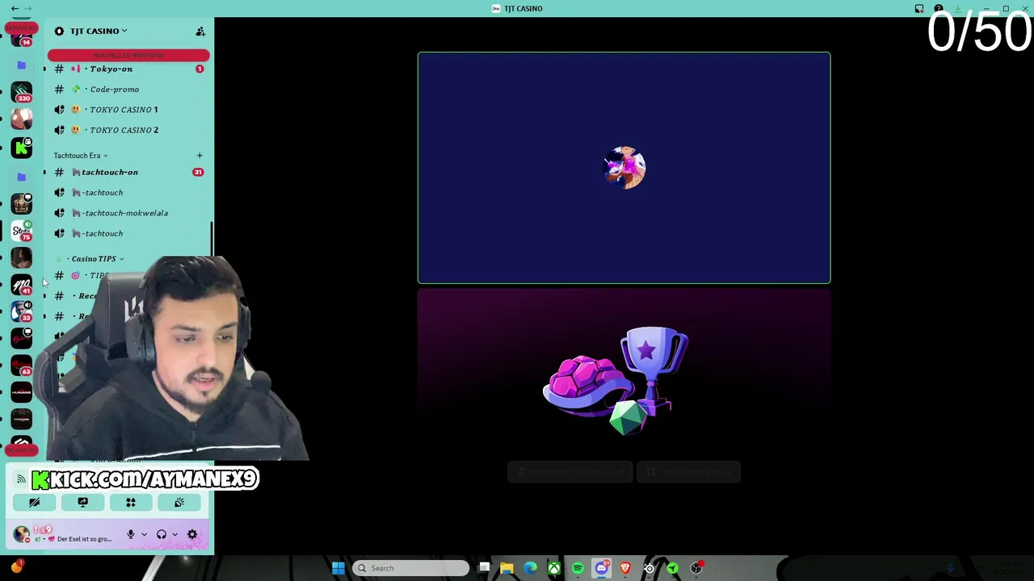Open the Tokyo-on text channel
The image size is (1034, 581).
point(128,69)
